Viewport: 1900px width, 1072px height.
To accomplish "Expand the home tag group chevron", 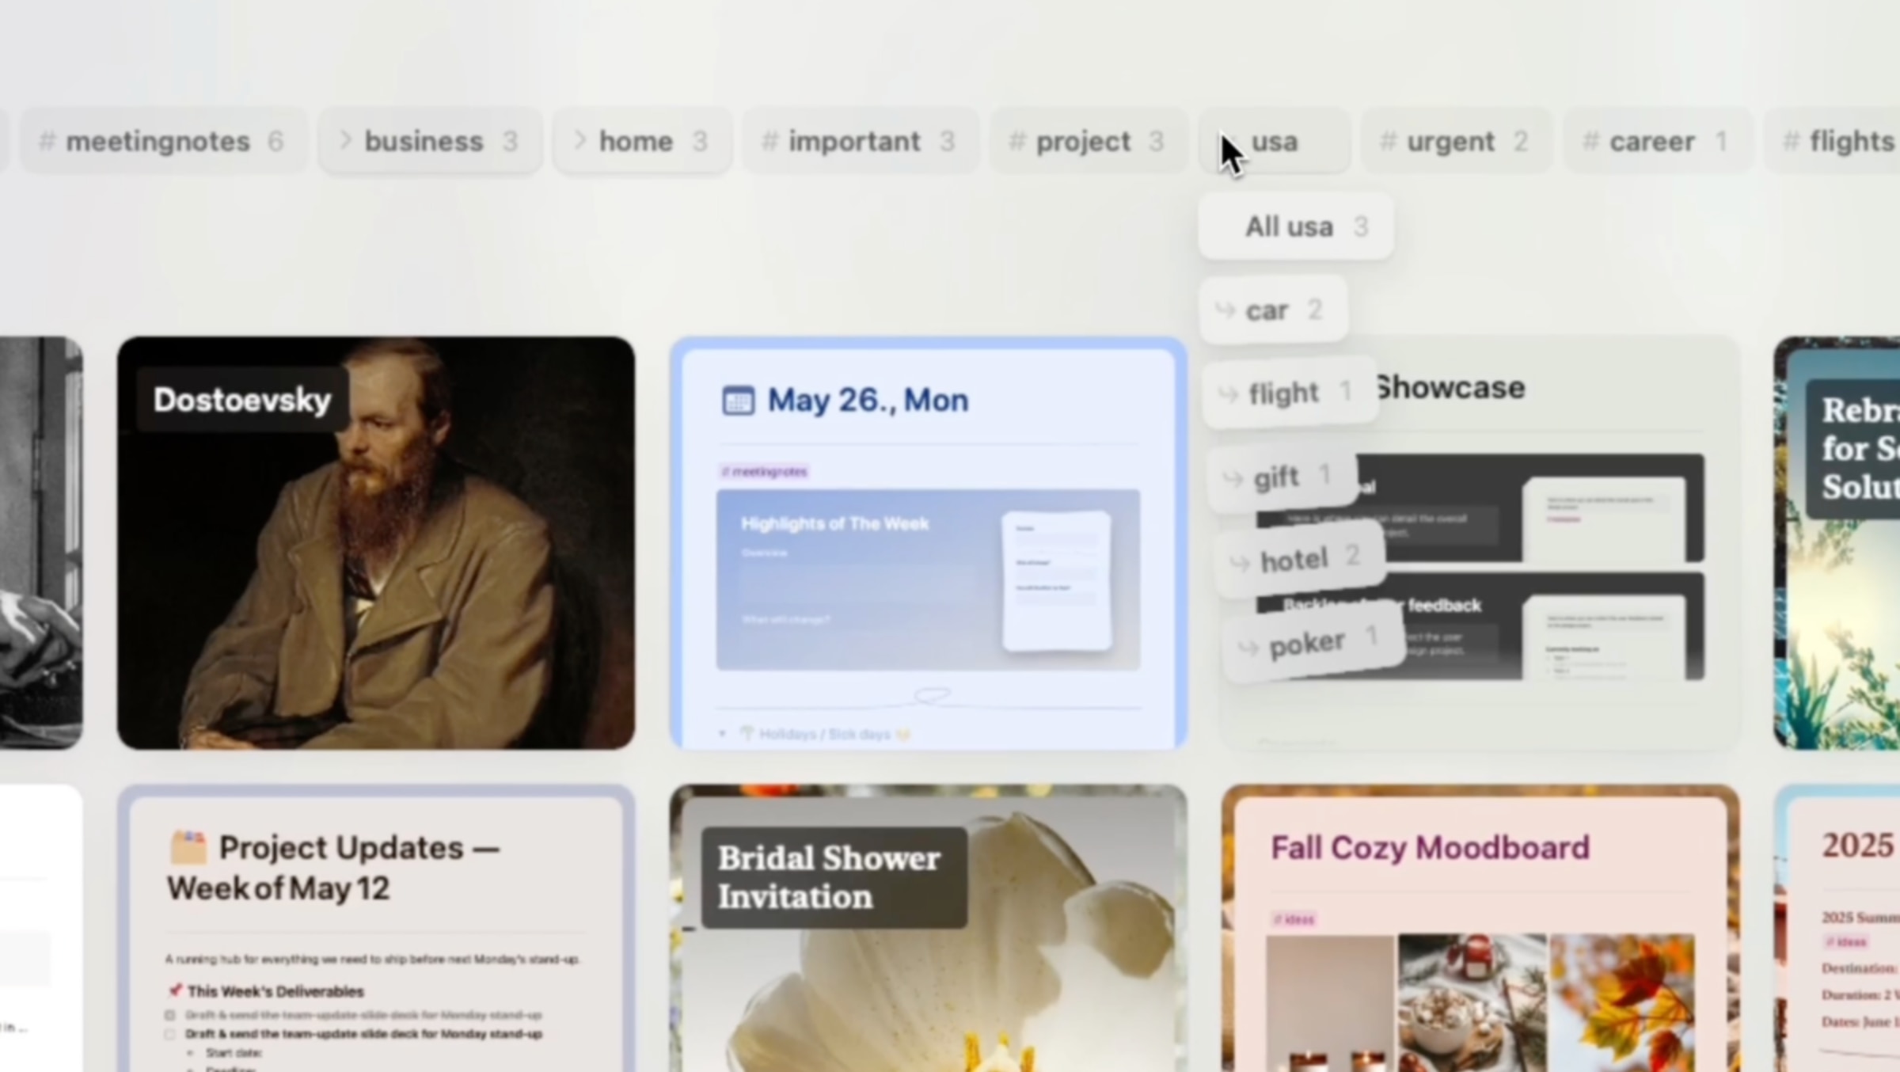I will [580, 141].
